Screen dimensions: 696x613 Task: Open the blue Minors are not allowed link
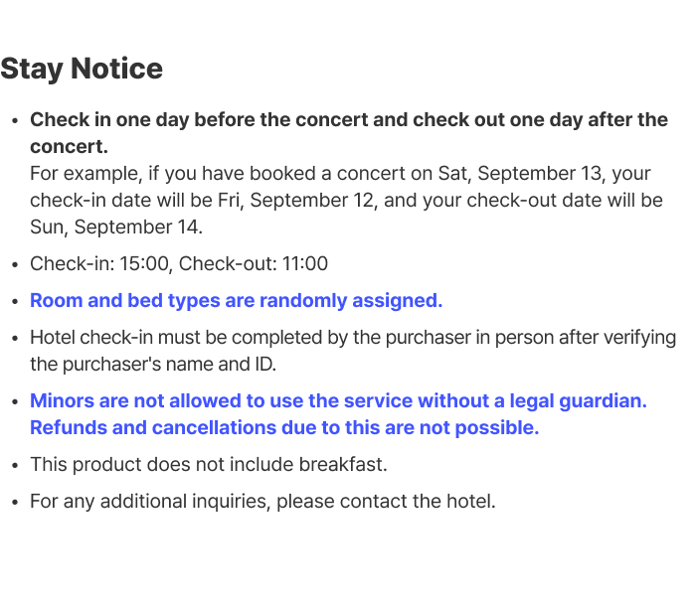[338, 401]
